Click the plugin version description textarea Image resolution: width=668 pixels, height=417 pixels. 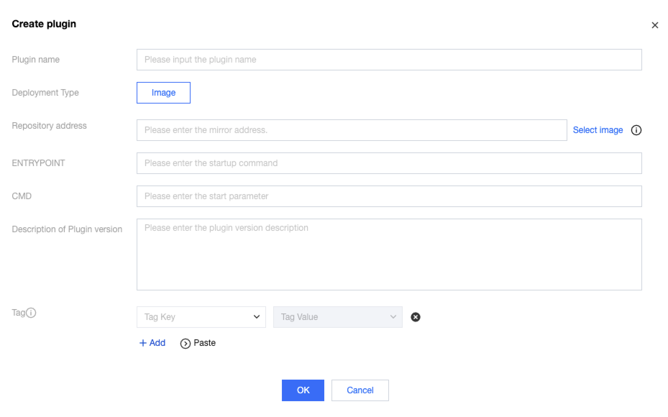389,255
